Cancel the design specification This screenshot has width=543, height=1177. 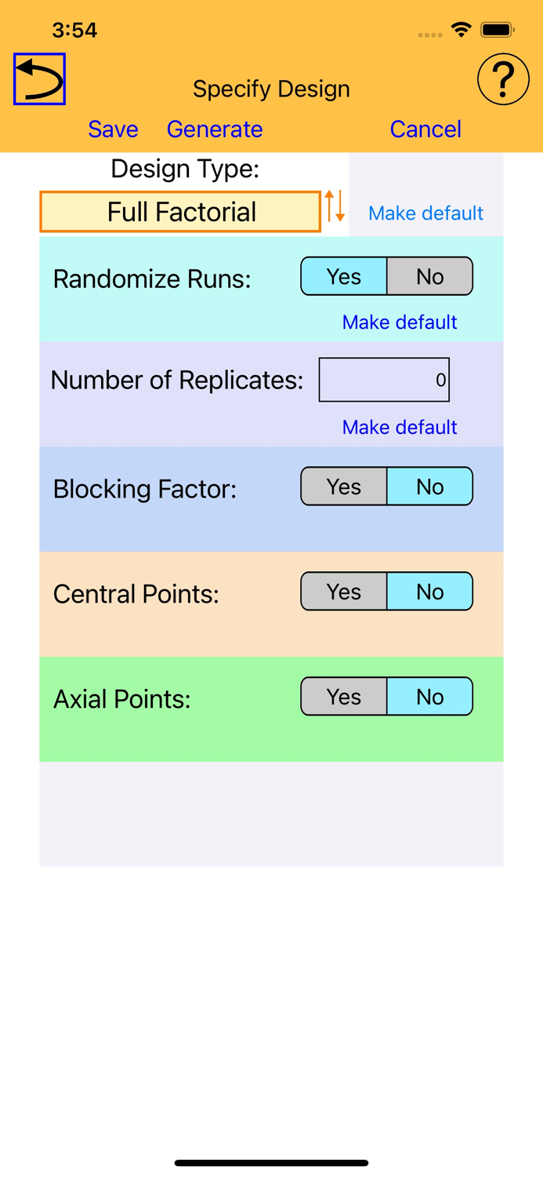(x=425, y=129)
